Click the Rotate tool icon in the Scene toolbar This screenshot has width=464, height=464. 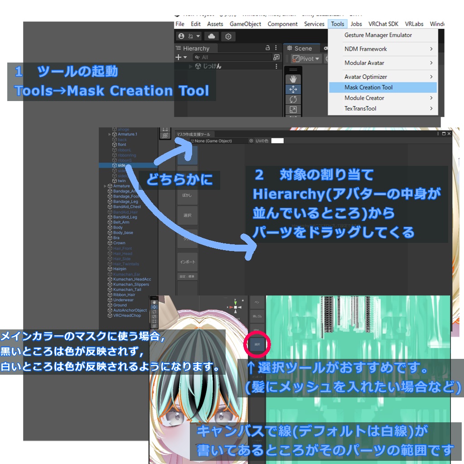pos(293,99)
